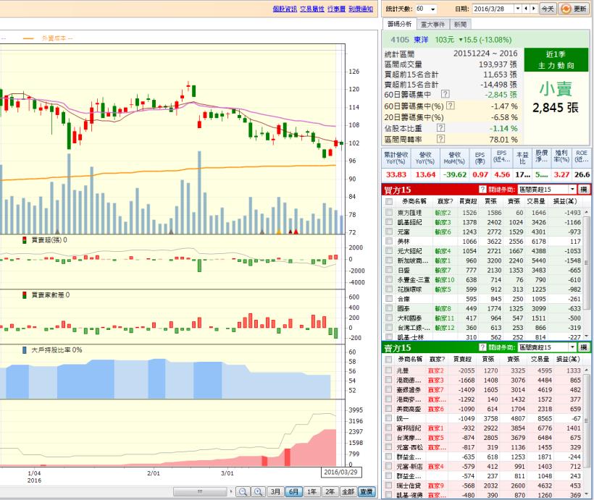Screen dimensions: 594x500
Task: Select the 兆豐 checkbox in sellers list
Action: pos(389,370)
